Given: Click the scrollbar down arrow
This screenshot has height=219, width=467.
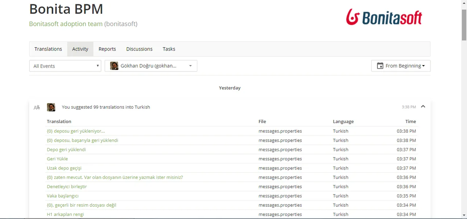Looking at the screenshot, I should 464,215.
